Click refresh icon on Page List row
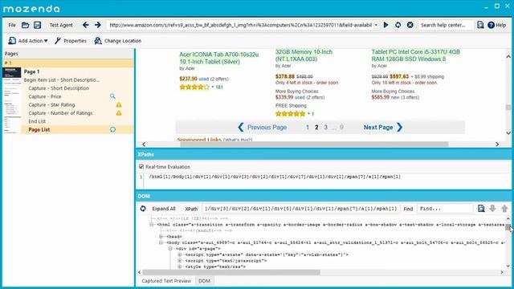514x289 pixels. tap(112, 129)
